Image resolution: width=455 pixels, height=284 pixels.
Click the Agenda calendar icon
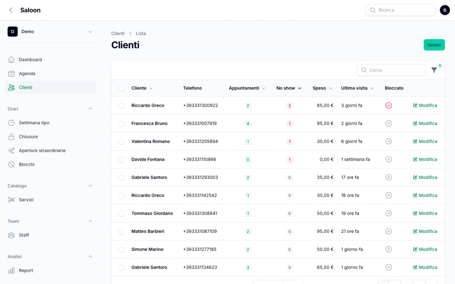(x=11, y=73)
